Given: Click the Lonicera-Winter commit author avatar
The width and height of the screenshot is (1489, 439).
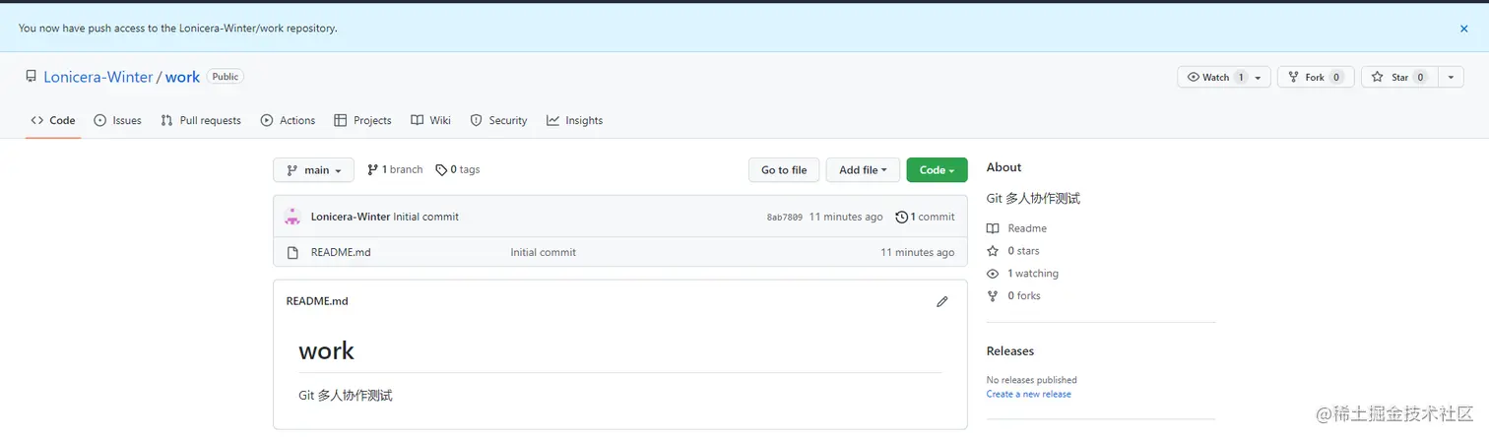Looking at the screenshot, I should 292,217.
